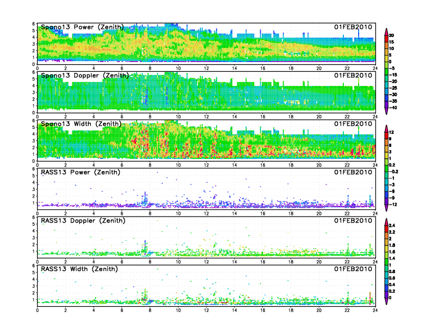Click the 2.4 label on bottom colorbar
The image size is (431, 333).
tap(392, 225)
